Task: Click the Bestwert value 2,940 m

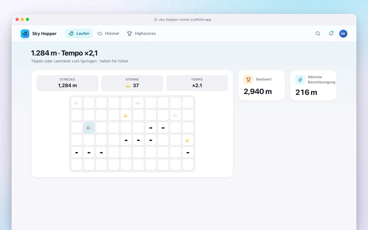Action: tap(258, 91)
